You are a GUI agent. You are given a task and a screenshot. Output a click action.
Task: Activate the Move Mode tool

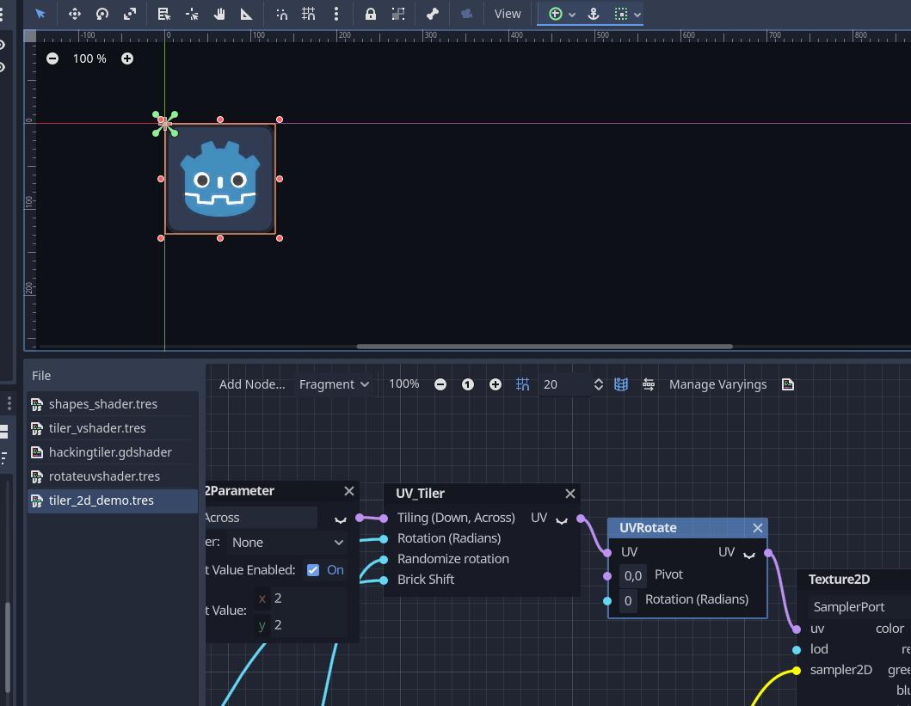[x=74, y=14]
